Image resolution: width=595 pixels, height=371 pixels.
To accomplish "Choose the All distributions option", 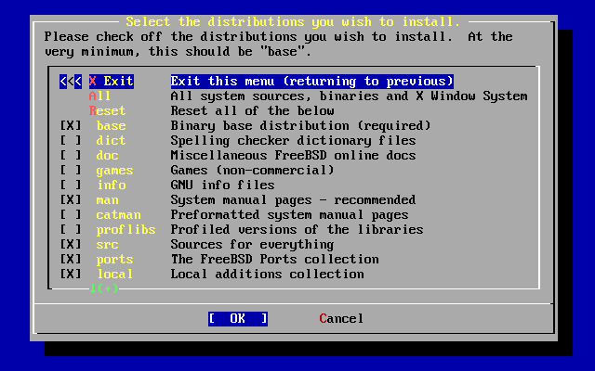I will (99, 96).
